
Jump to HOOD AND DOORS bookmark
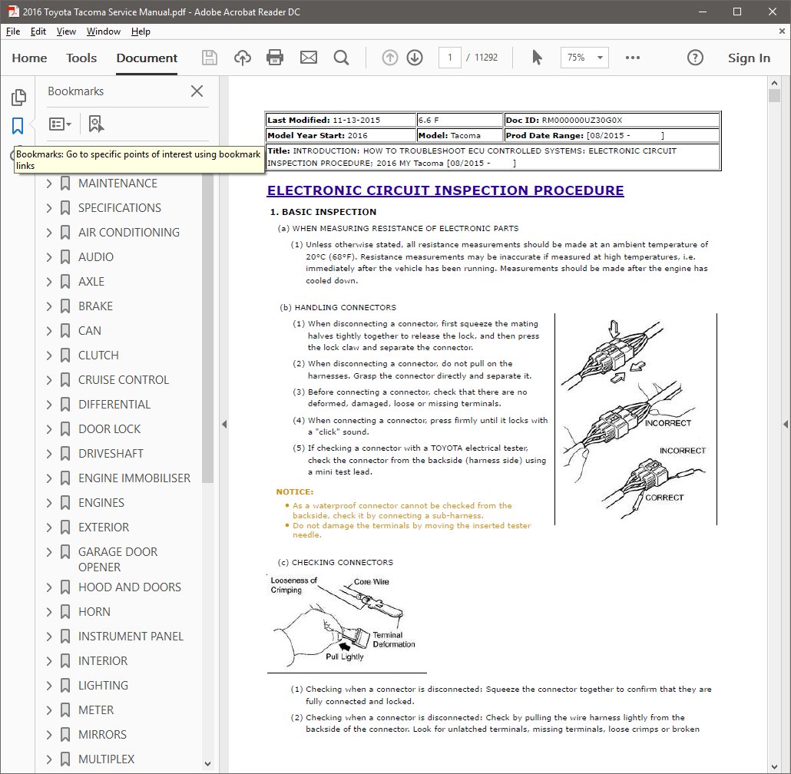tap(130, 587)
